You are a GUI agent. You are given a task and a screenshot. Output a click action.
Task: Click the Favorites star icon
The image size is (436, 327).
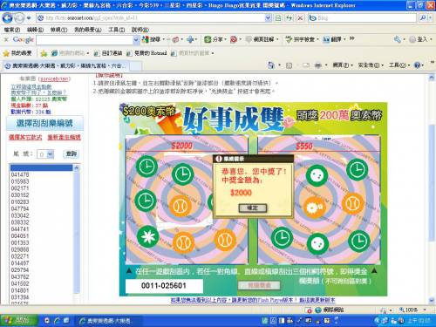pyautogui.click(x=6, y=53)
